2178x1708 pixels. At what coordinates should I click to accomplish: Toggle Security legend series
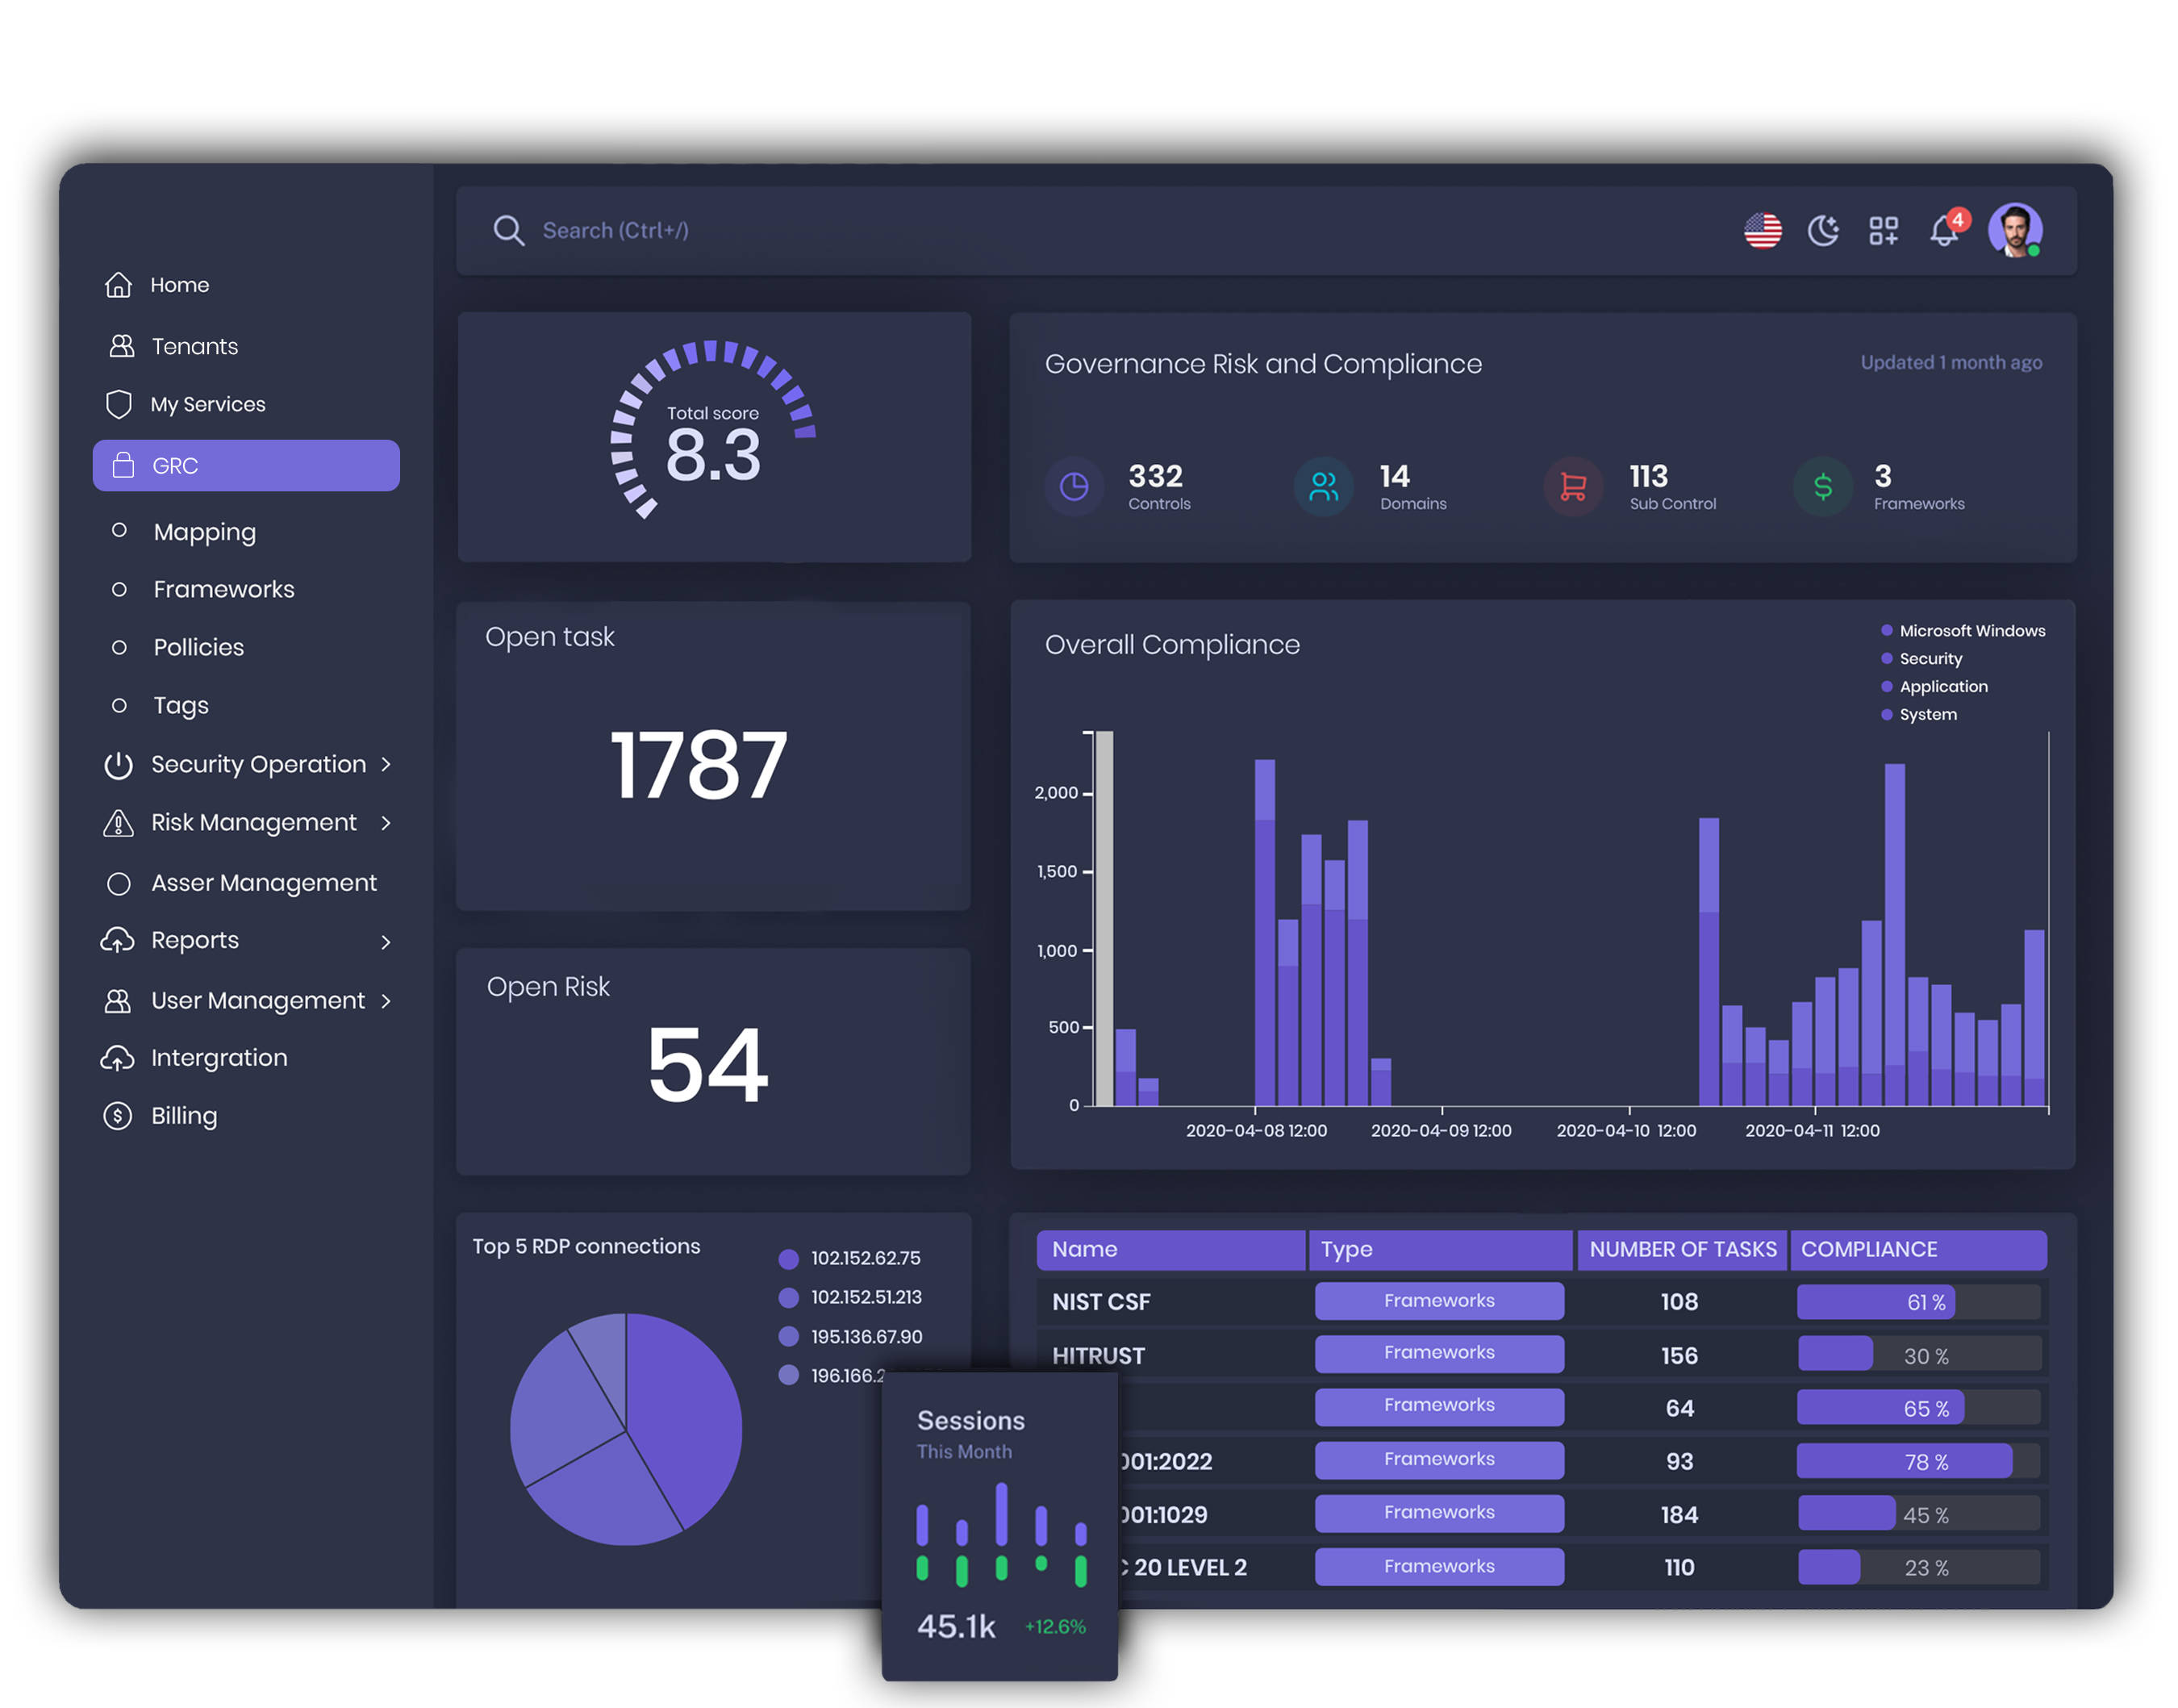1922,659
